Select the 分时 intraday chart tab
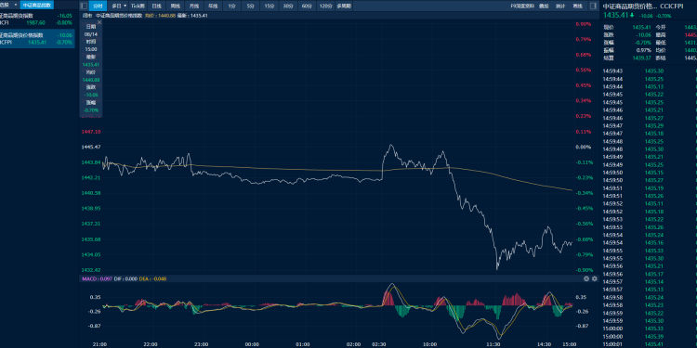The image size is (697, 348). (99, 6)
